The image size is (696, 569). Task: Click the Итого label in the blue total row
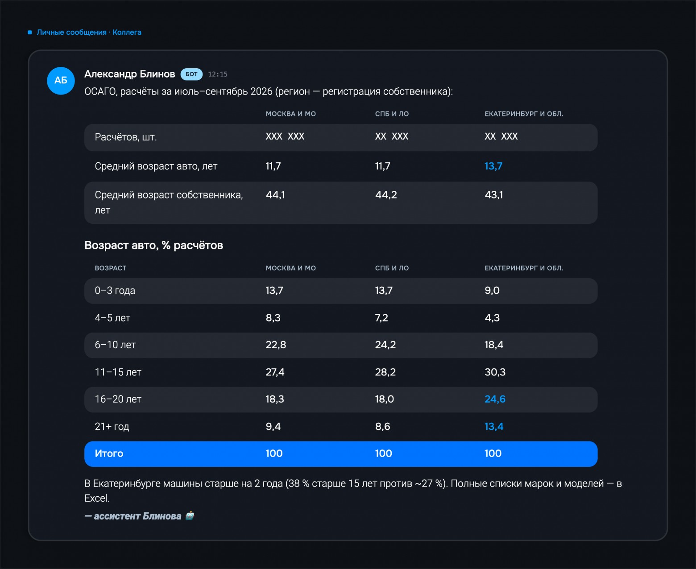[x=109, y=454]
